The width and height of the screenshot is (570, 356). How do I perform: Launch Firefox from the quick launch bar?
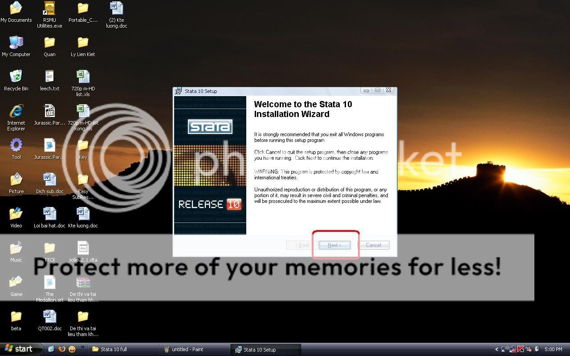tap(62, 349)
